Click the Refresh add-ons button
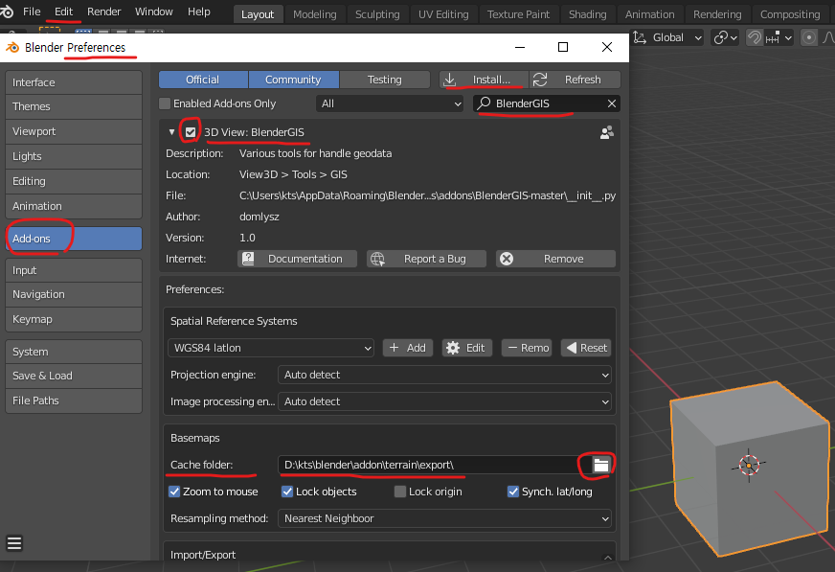 [575, 80]
